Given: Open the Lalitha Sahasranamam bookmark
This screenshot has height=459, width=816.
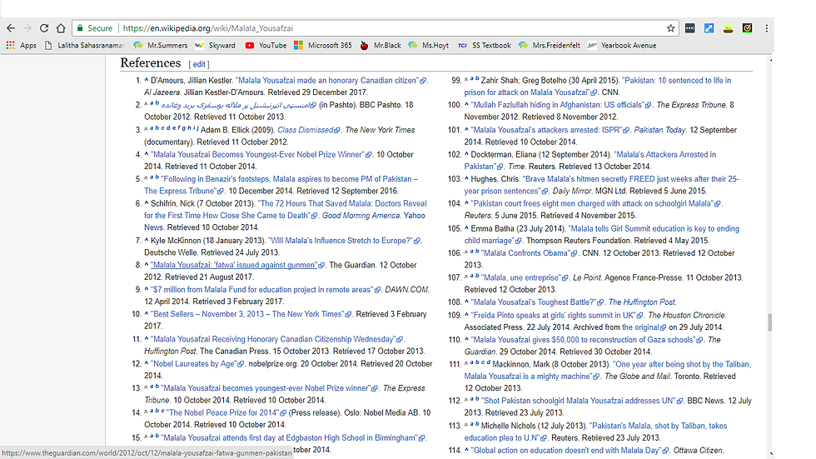Looking at the screenshot, I should pos(85,45).
